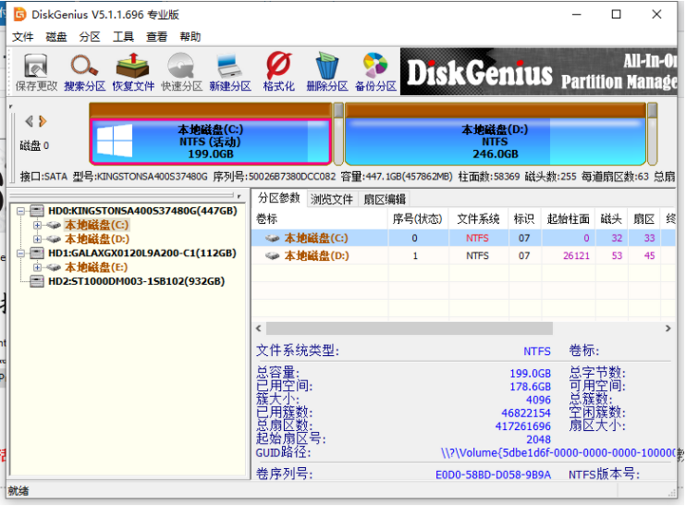Viewport: 686px width, 506px height.
Task: Go to next disk with right arrow
Action: pos(43,121)
